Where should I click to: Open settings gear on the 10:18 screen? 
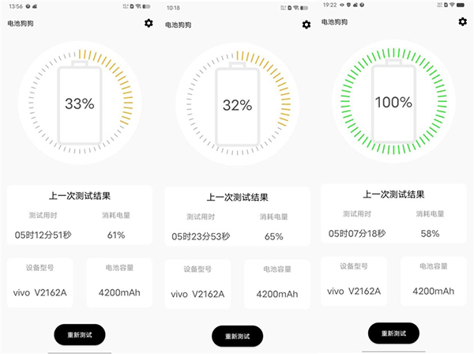click(x=307, y=24)
